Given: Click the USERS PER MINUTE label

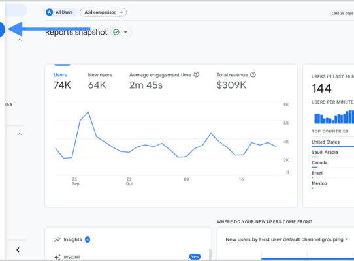Looking at the screenshot, I should pos(332,102).
